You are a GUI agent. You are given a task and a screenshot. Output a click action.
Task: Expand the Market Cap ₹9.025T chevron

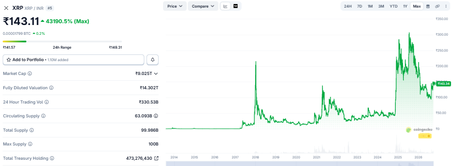pos(156,74)
